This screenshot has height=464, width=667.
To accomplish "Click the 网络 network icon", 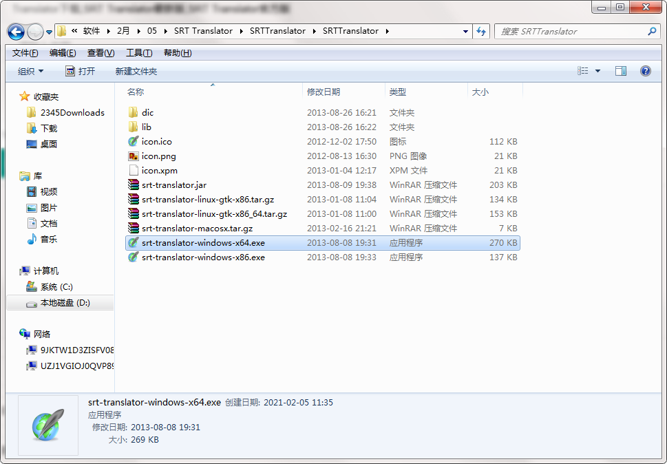I will (25, 335).
